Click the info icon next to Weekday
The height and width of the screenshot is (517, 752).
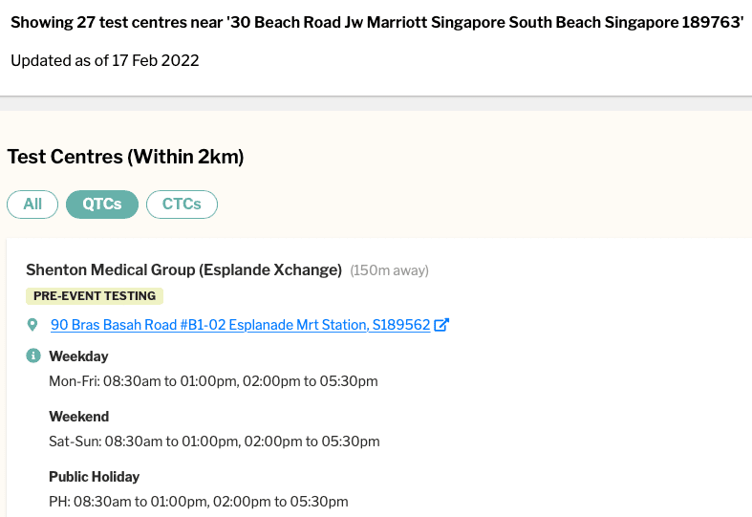pyautogui.click(x=32, y=355)
